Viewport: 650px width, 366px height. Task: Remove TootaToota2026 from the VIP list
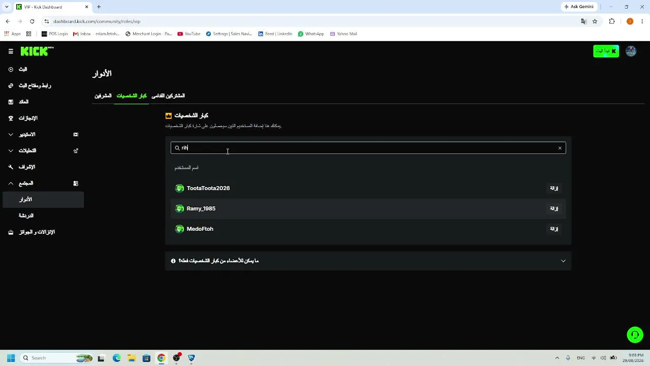click(x=554, y=188)
